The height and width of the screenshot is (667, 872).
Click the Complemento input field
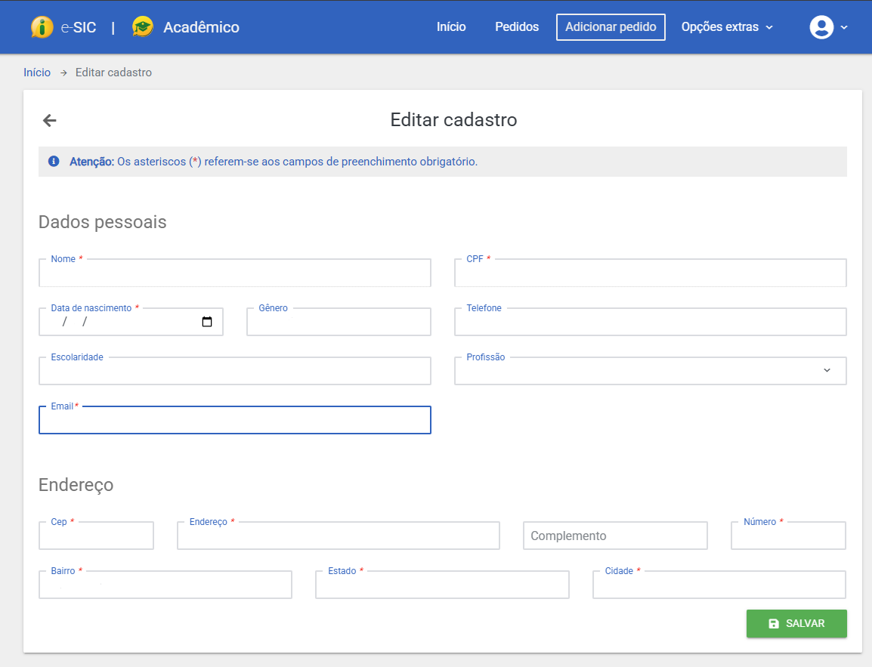(x=614, y=535)
